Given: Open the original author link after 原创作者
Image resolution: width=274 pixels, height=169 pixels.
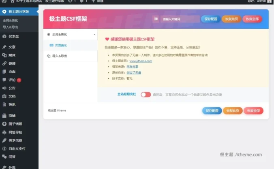Looking at the screenshot, I should pos(134,73).
